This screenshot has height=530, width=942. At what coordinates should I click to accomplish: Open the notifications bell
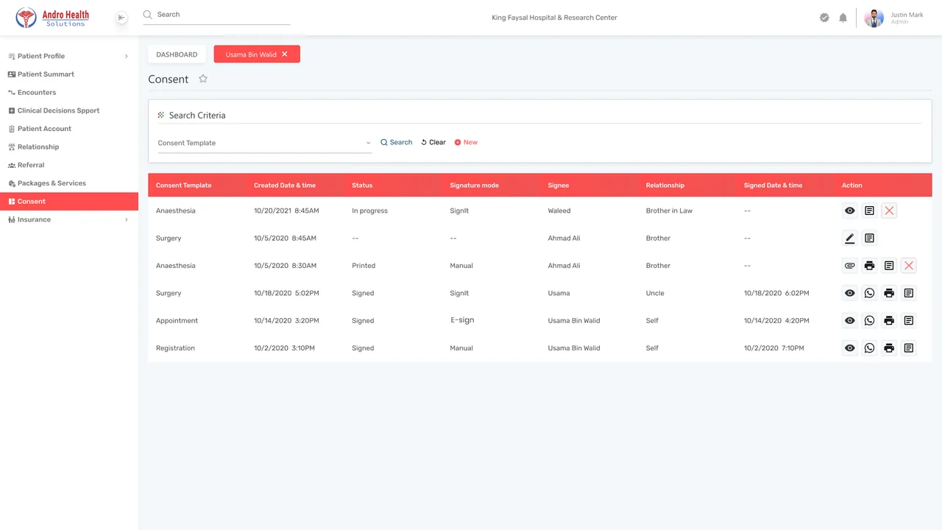(x=843, y=18)
